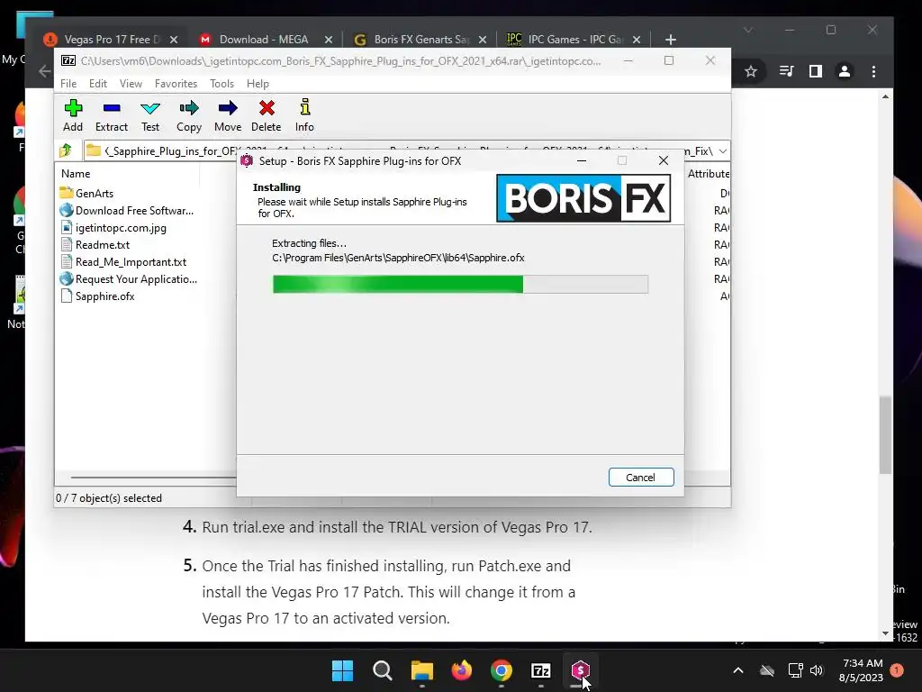Screen dimensions: 922x692
Task: Click Sapphire setup taskbar icon
Action: (581, 670)
